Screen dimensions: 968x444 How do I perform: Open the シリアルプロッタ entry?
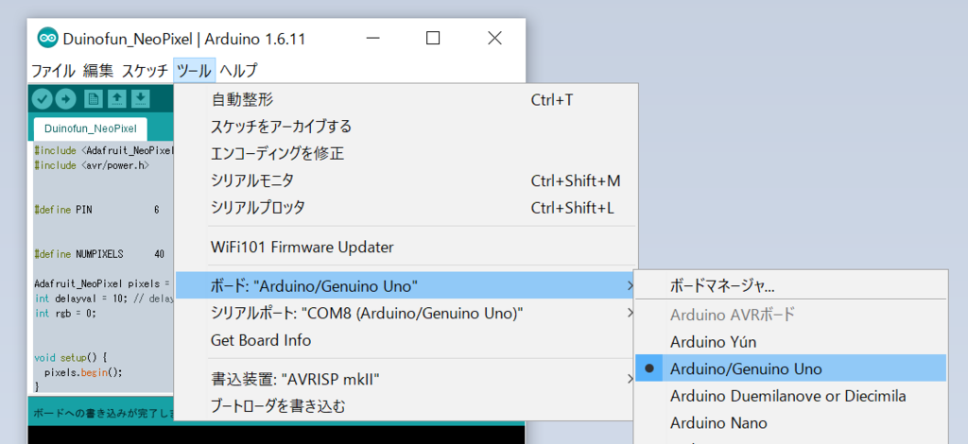coord(406,208)
